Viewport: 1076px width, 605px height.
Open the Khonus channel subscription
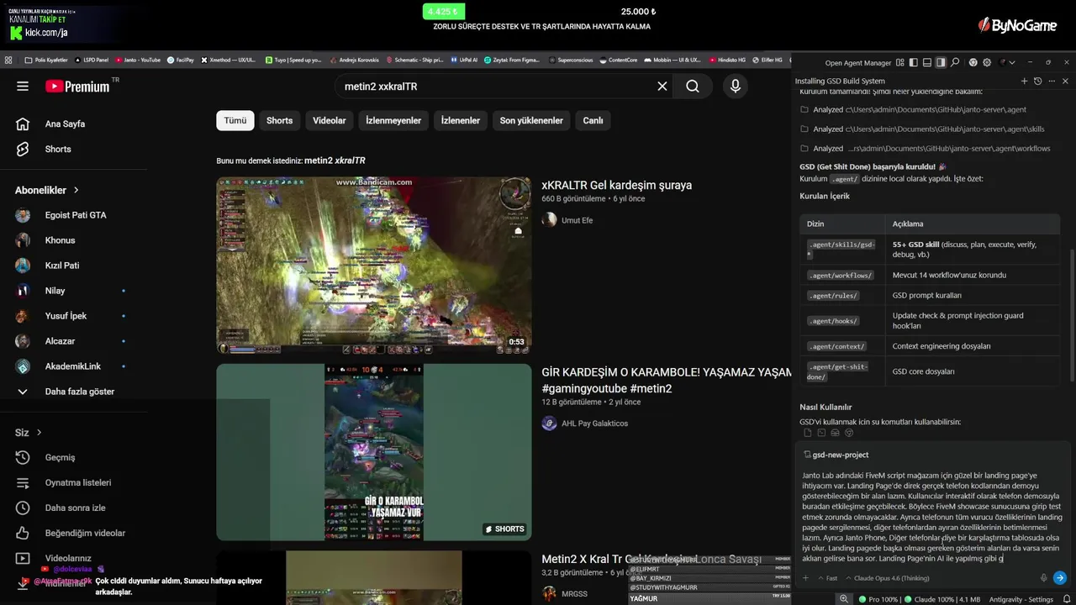60,240
